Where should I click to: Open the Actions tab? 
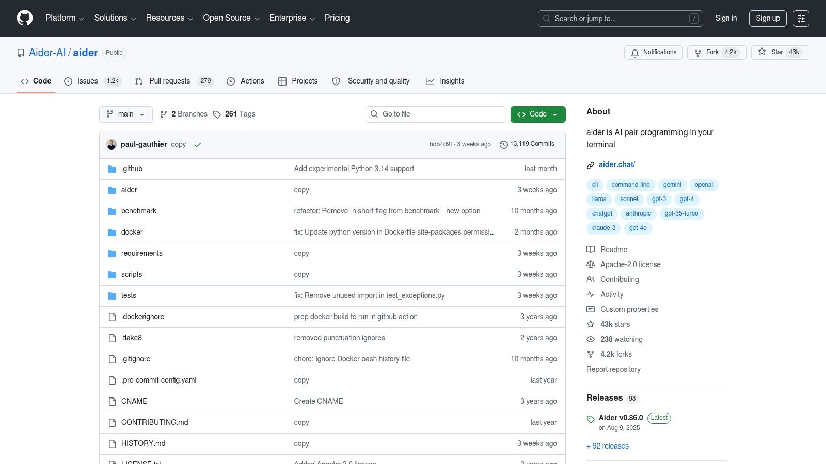pos(246,81)
